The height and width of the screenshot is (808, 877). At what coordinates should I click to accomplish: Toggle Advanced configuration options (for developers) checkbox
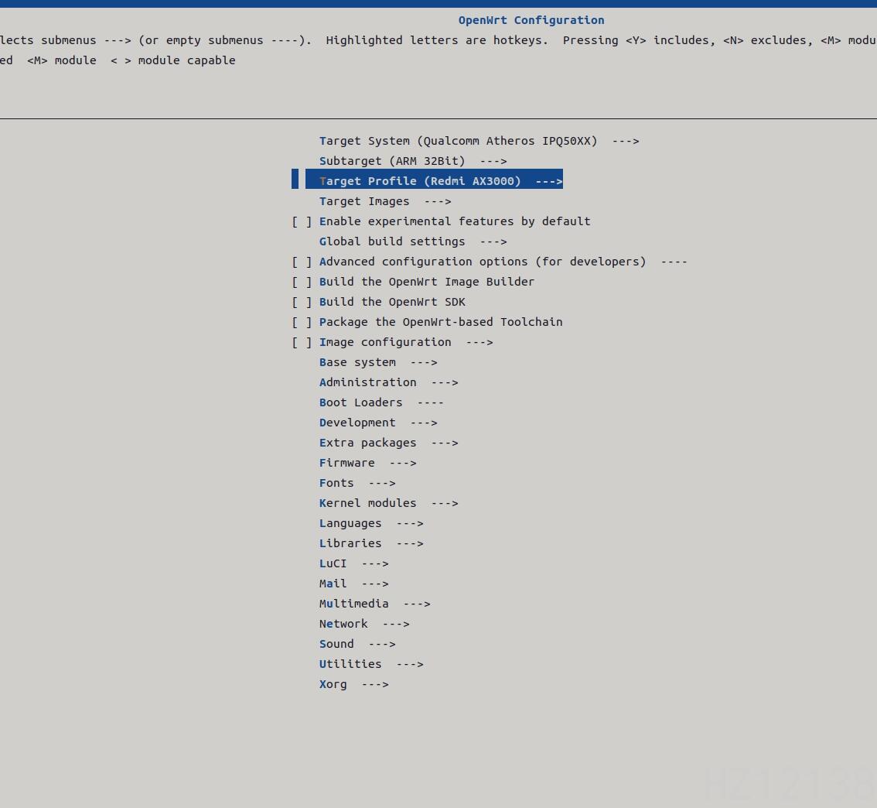pos(302,262)
